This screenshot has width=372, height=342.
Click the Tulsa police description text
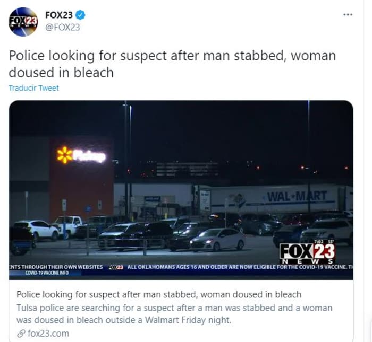174,314
